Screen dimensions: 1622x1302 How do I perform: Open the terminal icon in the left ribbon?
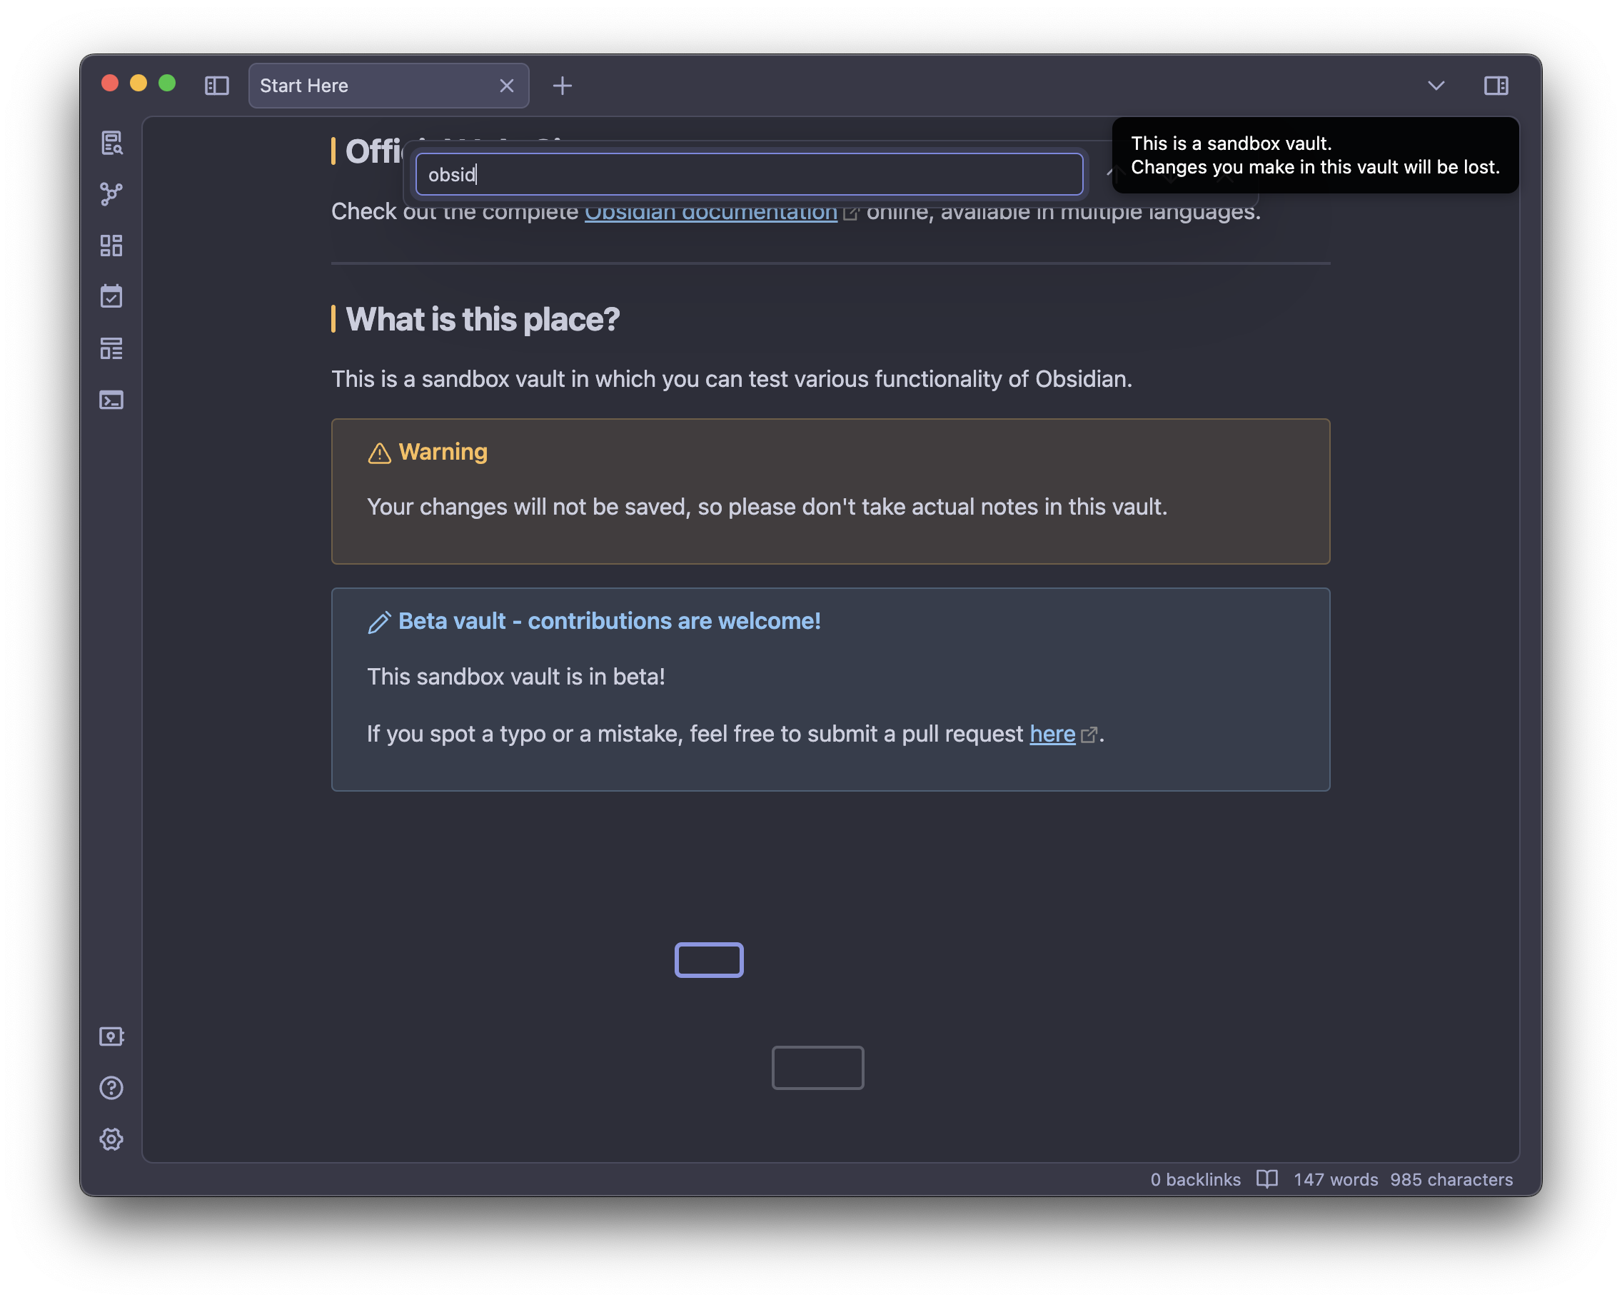tap(112, 400)
